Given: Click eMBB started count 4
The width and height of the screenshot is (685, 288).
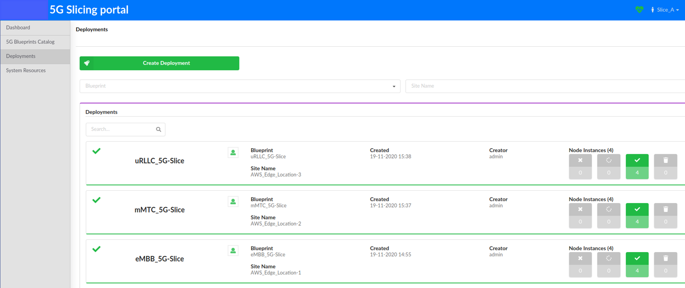Looking at the screenshot, I should tap(637, 271).
